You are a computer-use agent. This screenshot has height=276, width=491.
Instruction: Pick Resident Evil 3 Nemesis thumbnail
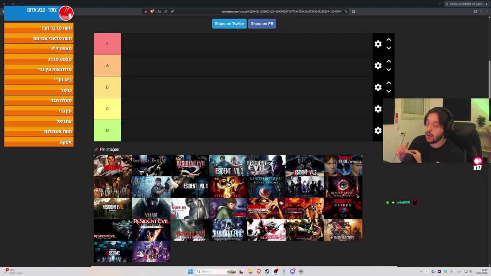[266, 166]
